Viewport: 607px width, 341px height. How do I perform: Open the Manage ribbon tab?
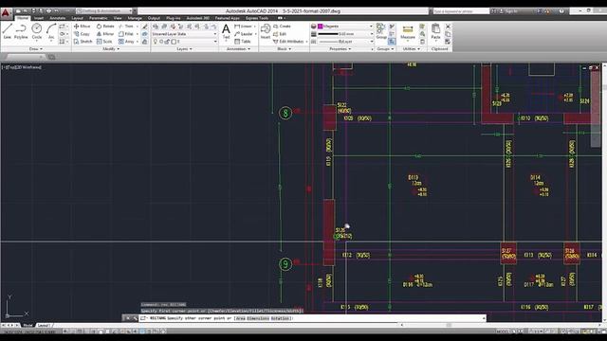(x=135, y=18)
